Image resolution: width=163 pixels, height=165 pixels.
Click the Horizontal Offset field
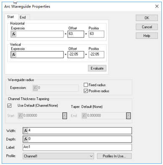click(76, 34)
